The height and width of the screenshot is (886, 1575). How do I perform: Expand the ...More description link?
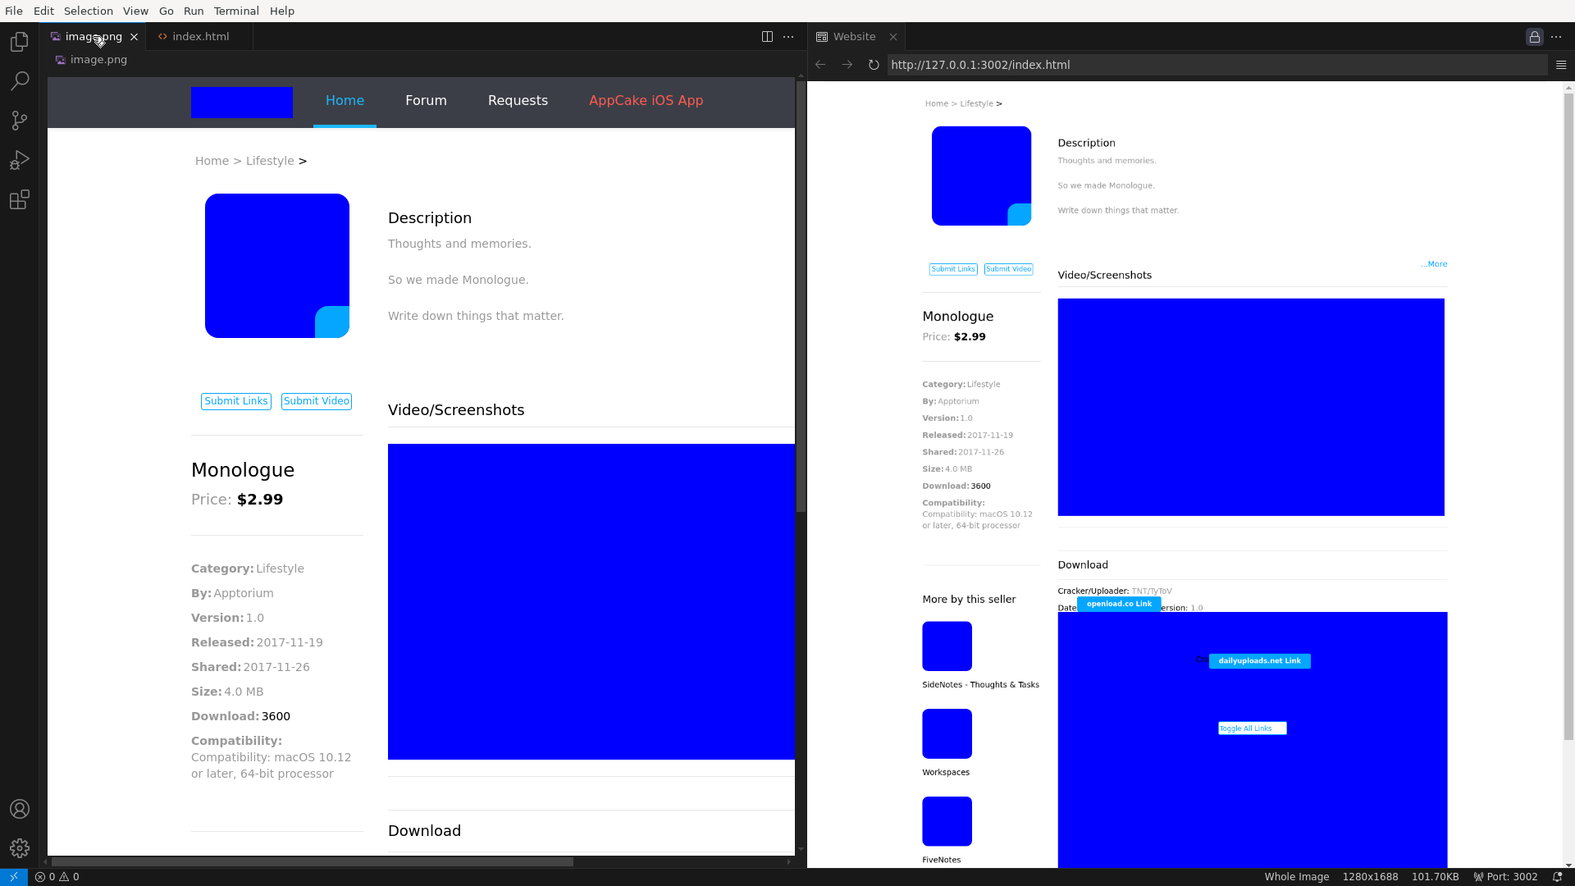click(1433, 264)
